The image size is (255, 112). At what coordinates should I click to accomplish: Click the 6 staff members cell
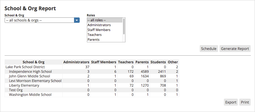[x=104, y=72]
